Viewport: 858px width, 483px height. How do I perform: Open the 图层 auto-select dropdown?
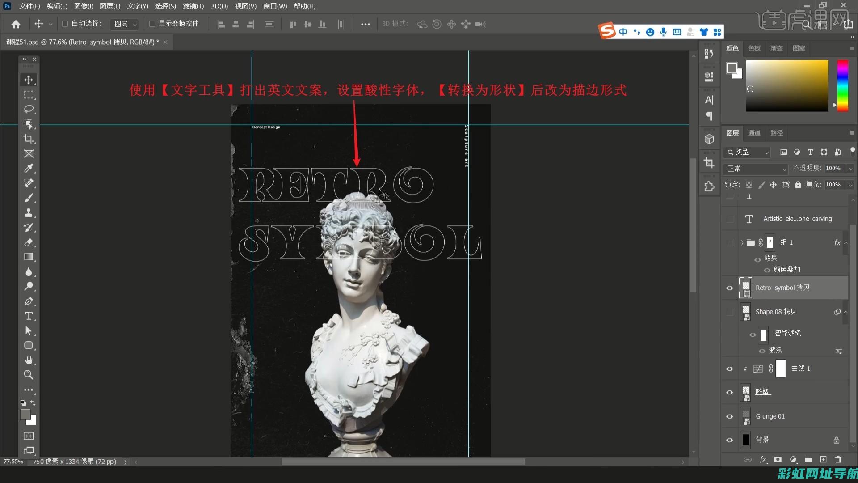click(x=125, y=24)
